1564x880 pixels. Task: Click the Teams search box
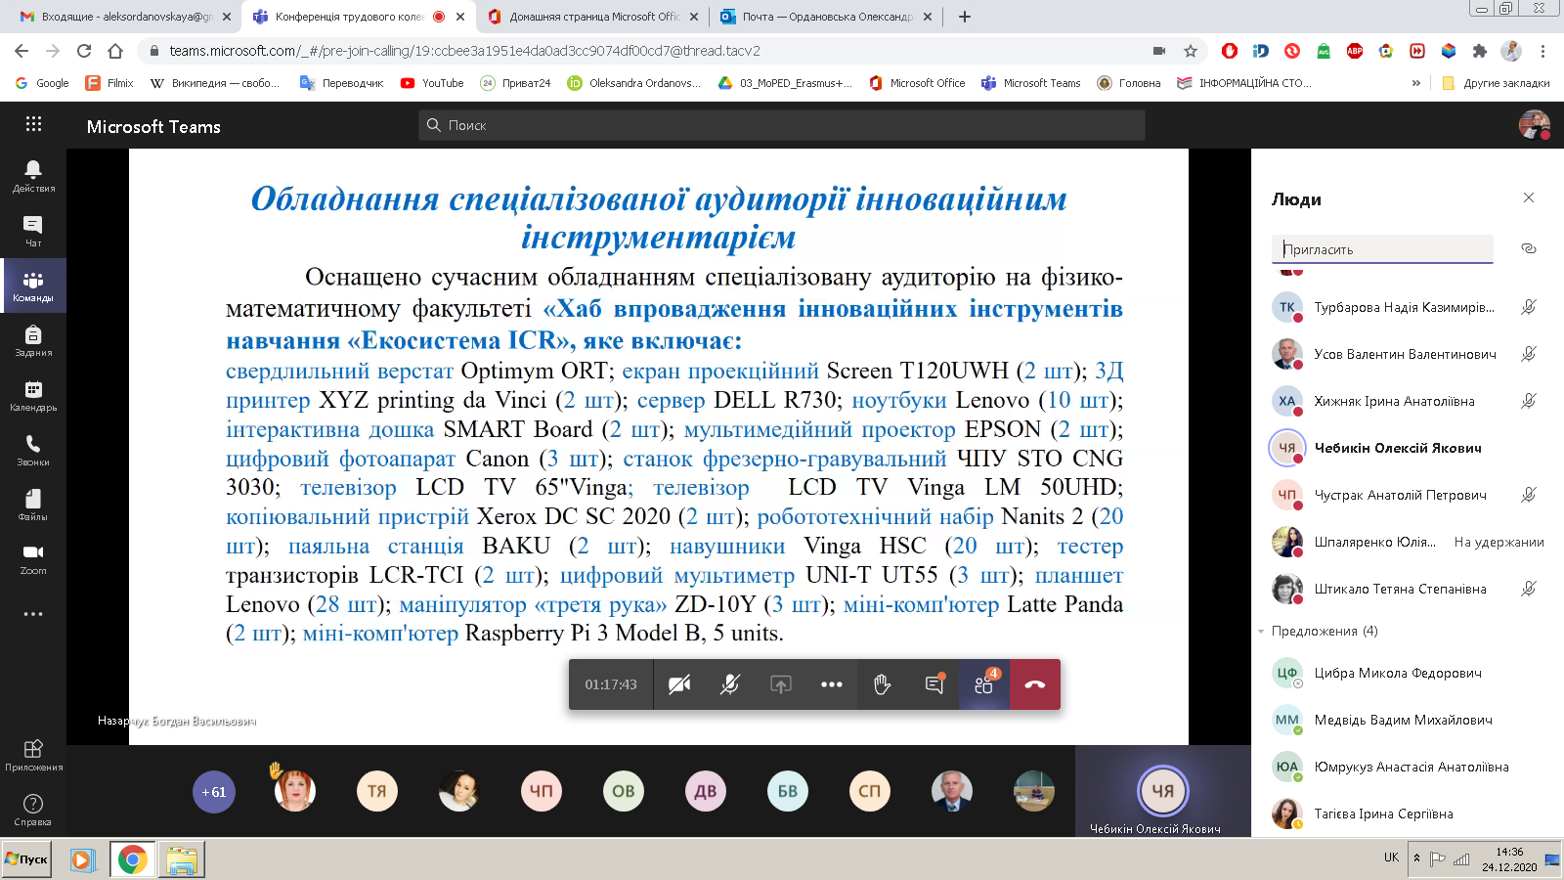(x=782, y=125)
